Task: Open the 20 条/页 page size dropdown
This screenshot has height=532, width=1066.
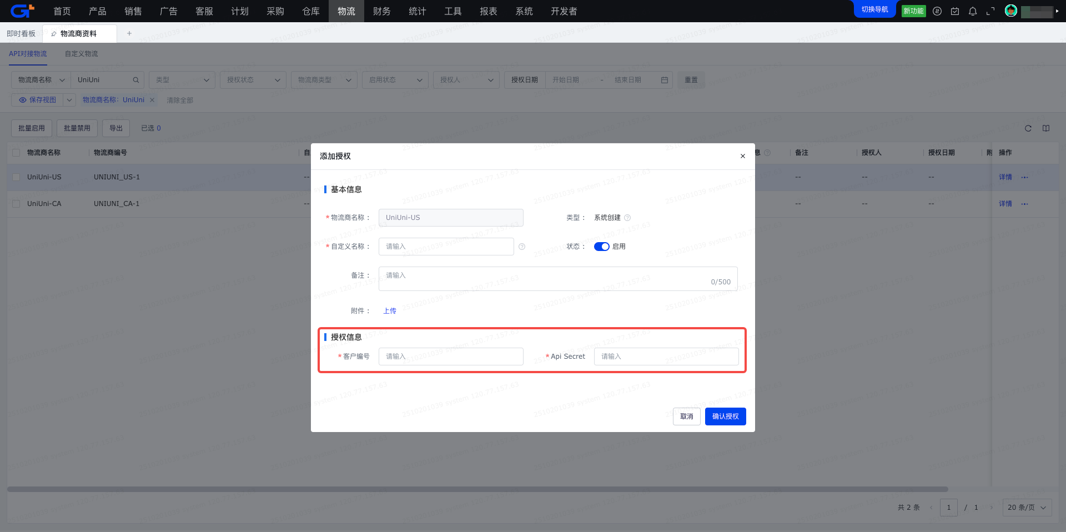Action: tap(1027, 508)
